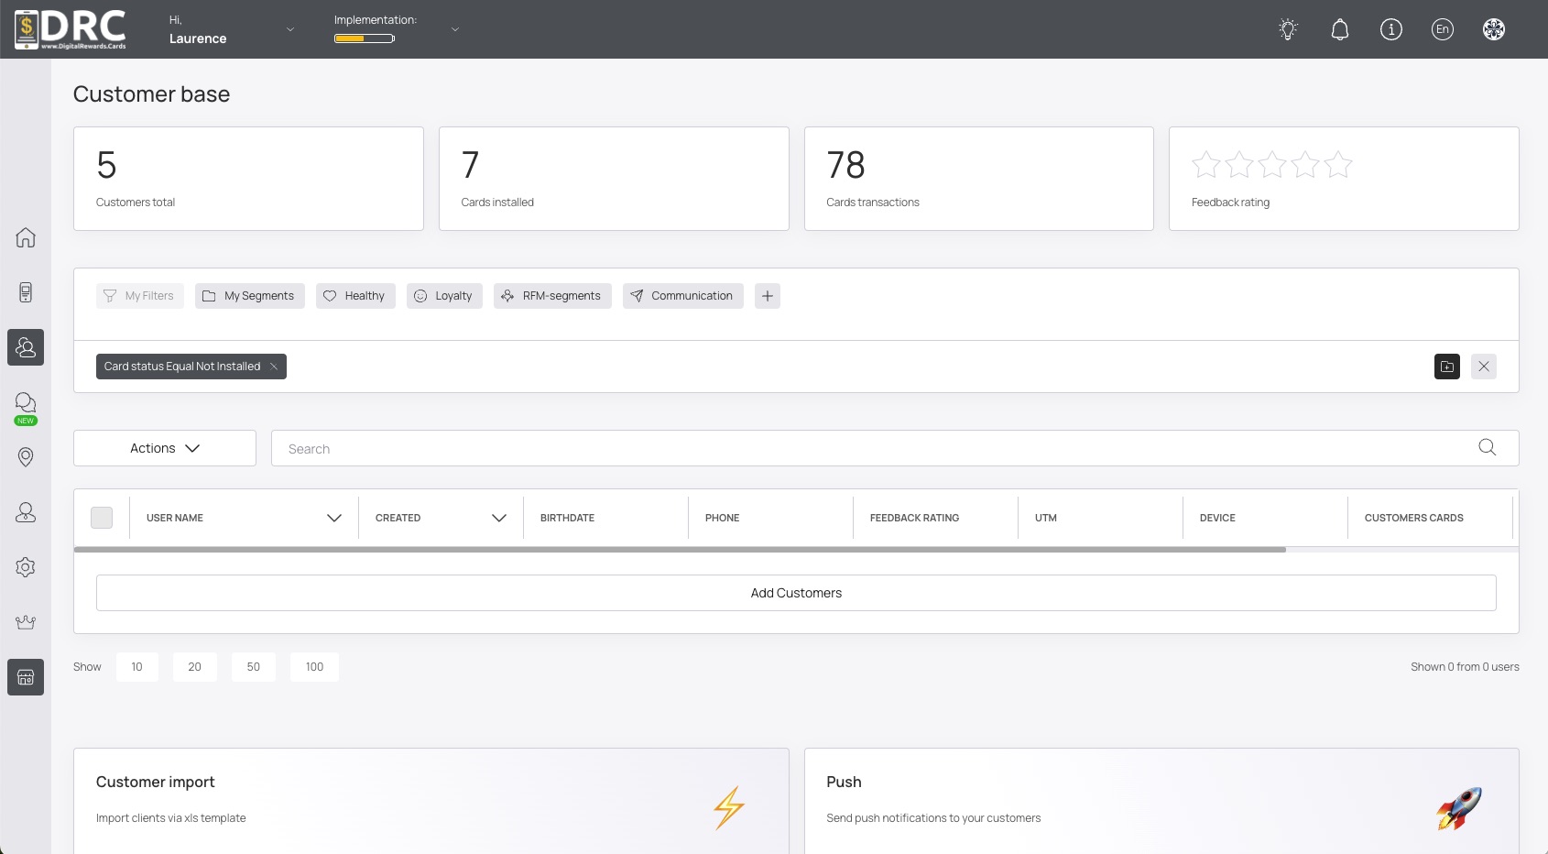Save filter as segment folder icon
The height and width of the screenshot is (854, 1548).
[1446, 367]
